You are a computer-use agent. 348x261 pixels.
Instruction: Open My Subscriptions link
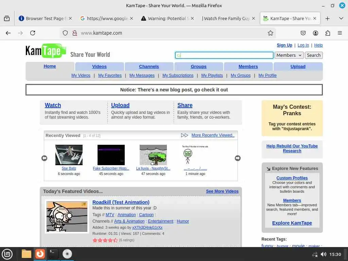[x=178, y=75]
